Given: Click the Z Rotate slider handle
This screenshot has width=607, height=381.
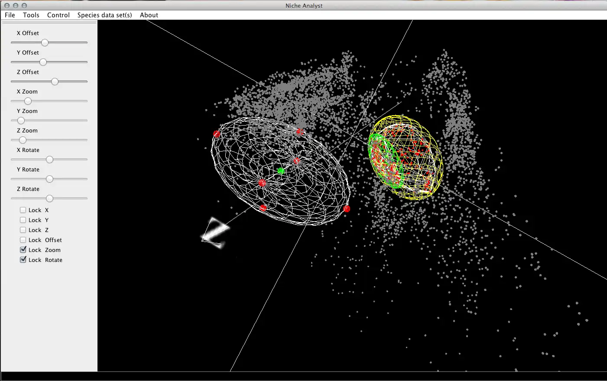Looking at the screenshot, I should [49, 198].
